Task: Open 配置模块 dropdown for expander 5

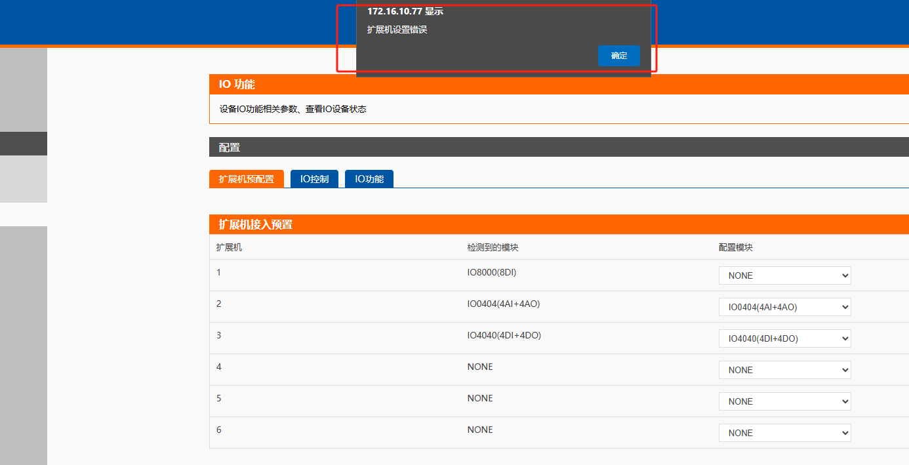Action: tap(784, 401)
